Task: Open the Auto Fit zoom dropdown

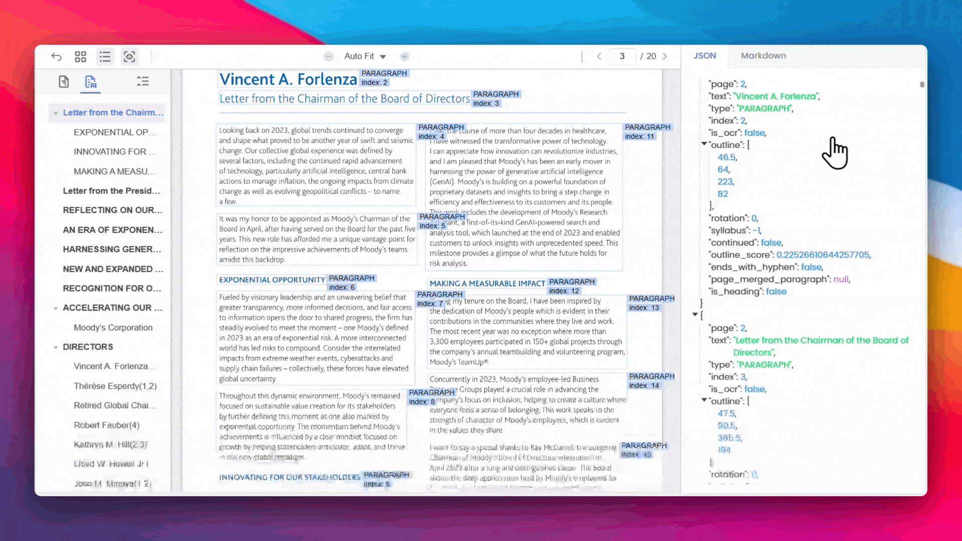Action: coord(365,57)
